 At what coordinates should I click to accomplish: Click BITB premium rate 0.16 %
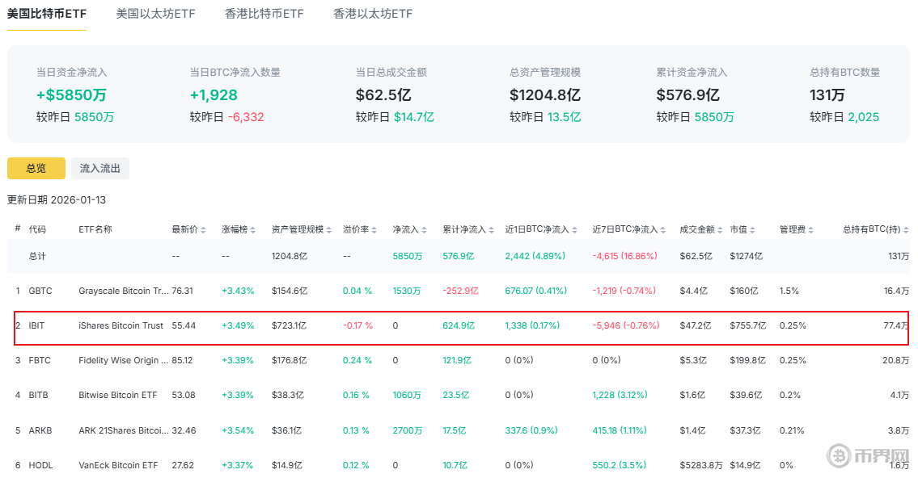356,395
